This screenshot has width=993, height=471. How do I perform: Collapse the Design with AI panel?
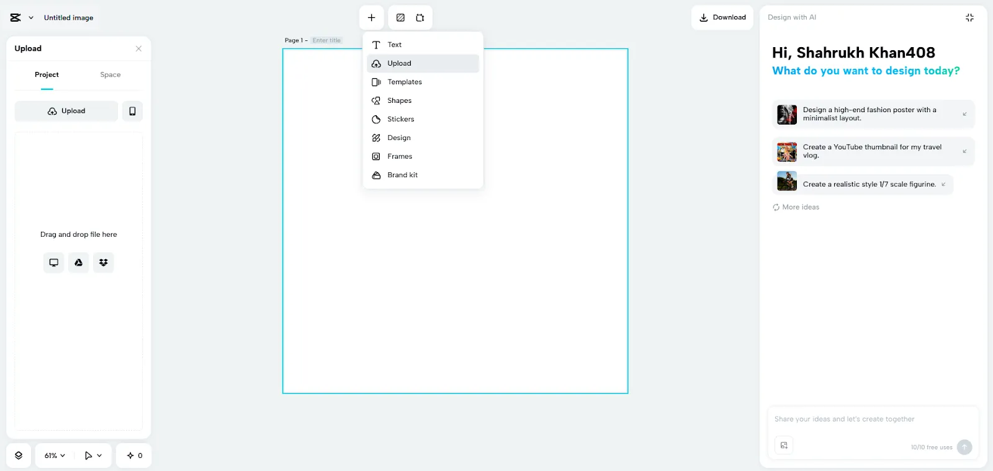[969, 17]
